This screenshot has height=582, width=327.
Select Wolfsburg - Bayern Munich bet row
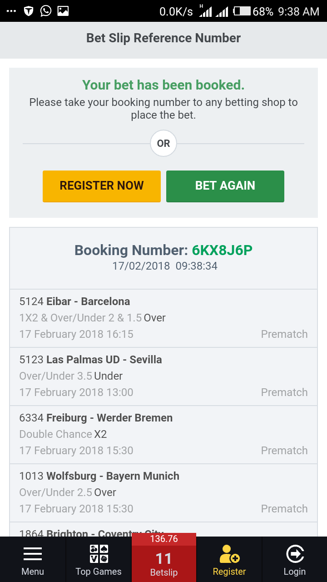(163, 492)
